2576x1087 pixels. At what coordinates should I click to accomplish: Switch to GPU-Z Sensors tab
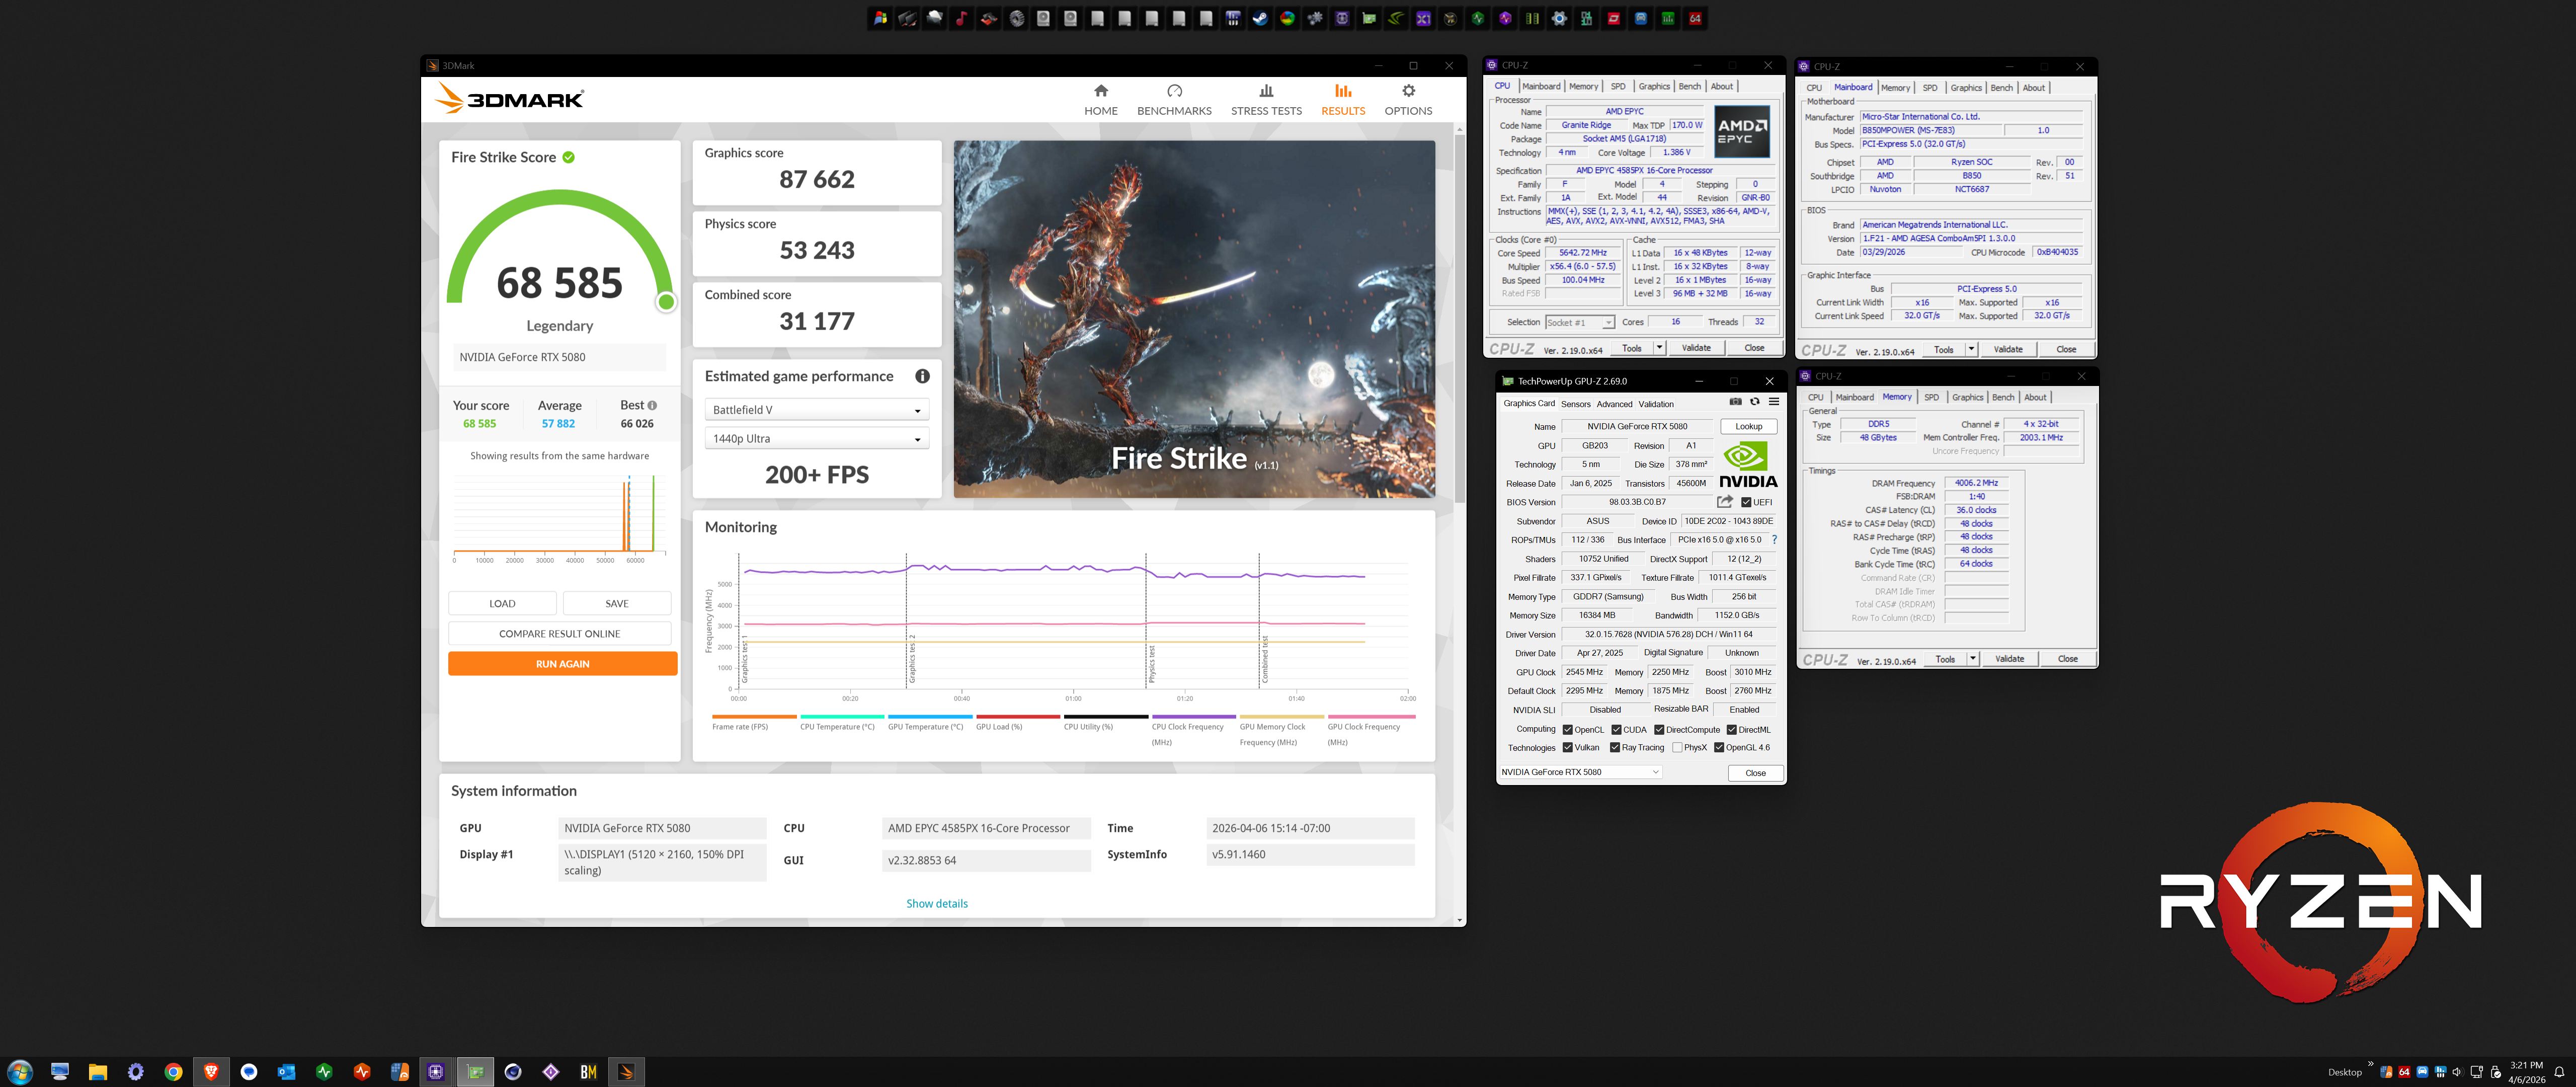(x=1575, y=404)
